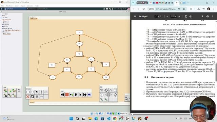Select the ML evaluate tool in Sim palette
This screenshot has height=122, width=217.
(x=90, y=95)
